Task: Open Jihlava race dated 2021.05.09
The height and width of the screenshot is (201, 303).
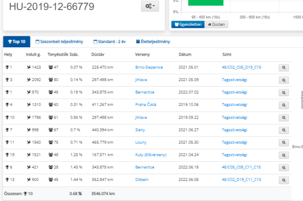Action: point(141,80)
